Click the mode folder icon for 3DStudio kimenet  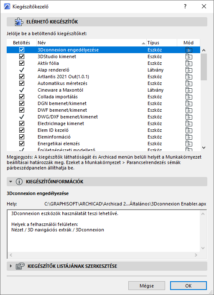tap(189, 56)
